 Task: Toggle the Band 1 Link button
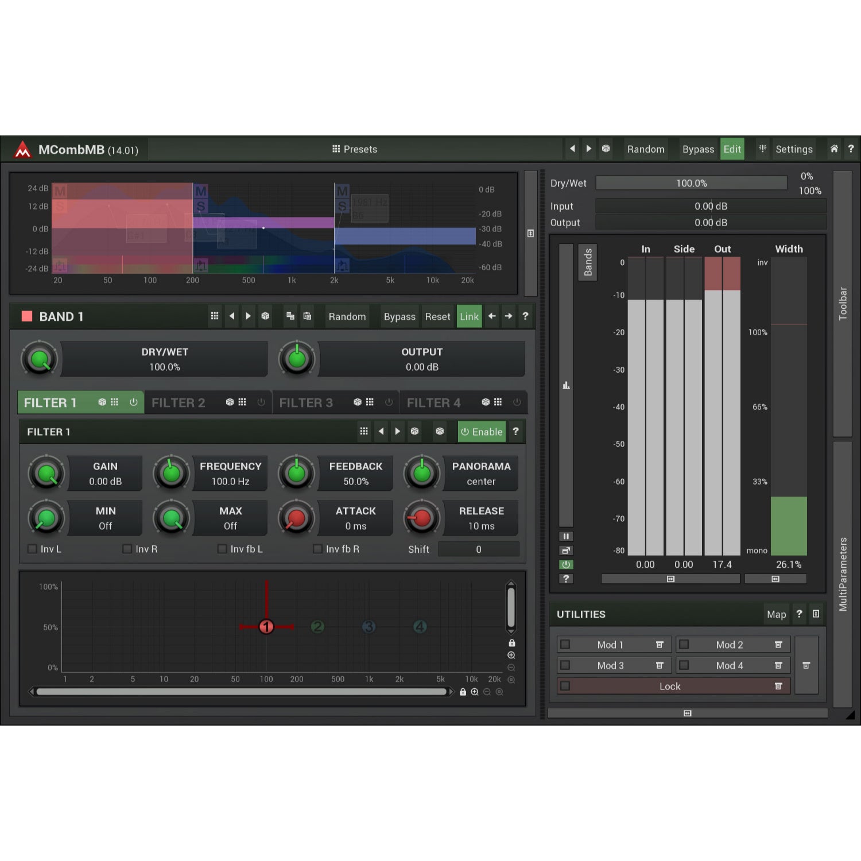point(469,317)
